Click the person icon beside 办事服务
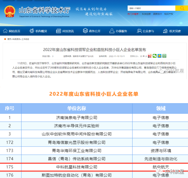 (112, 31)
